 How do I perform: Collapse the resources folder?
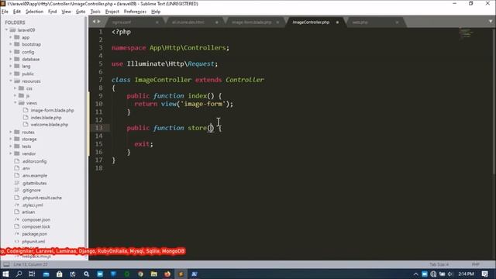pyautogui.click(x=10, y=81)
